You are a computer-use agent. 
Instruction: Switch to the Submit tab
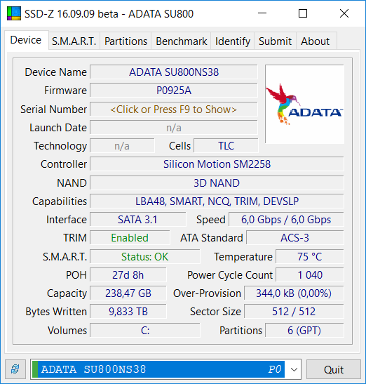276,41
